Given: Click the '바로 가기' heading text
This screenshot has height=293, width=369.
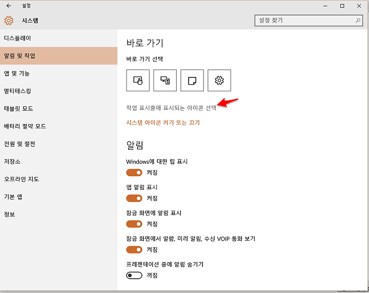Looking at the screenshot, I should point(145,43).
